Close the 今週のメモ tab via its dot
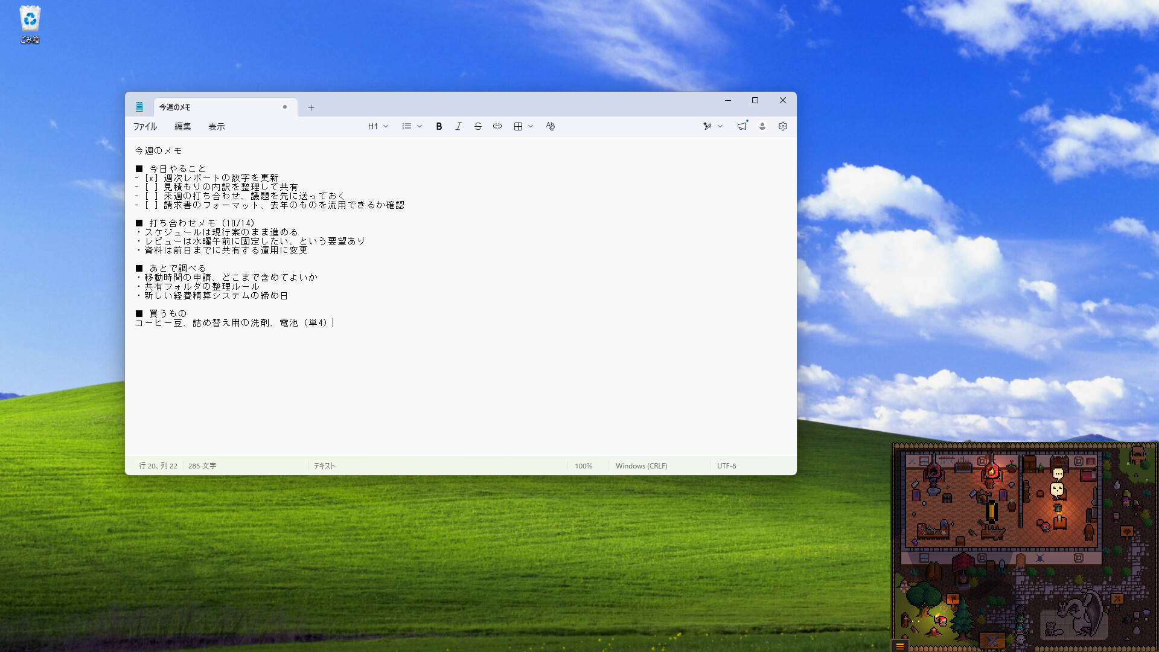Image resolution: width=1159 pixels, height=652 pixels. [285, 107]
